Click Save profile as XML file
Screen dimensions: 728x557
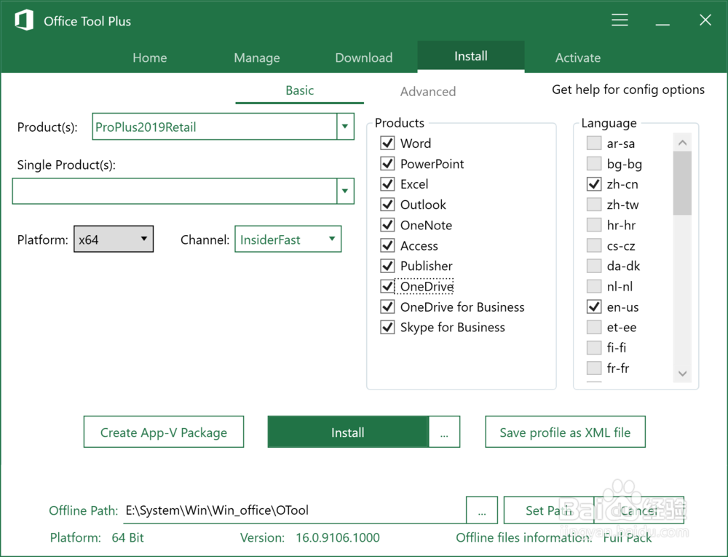[x=565, y=432]
